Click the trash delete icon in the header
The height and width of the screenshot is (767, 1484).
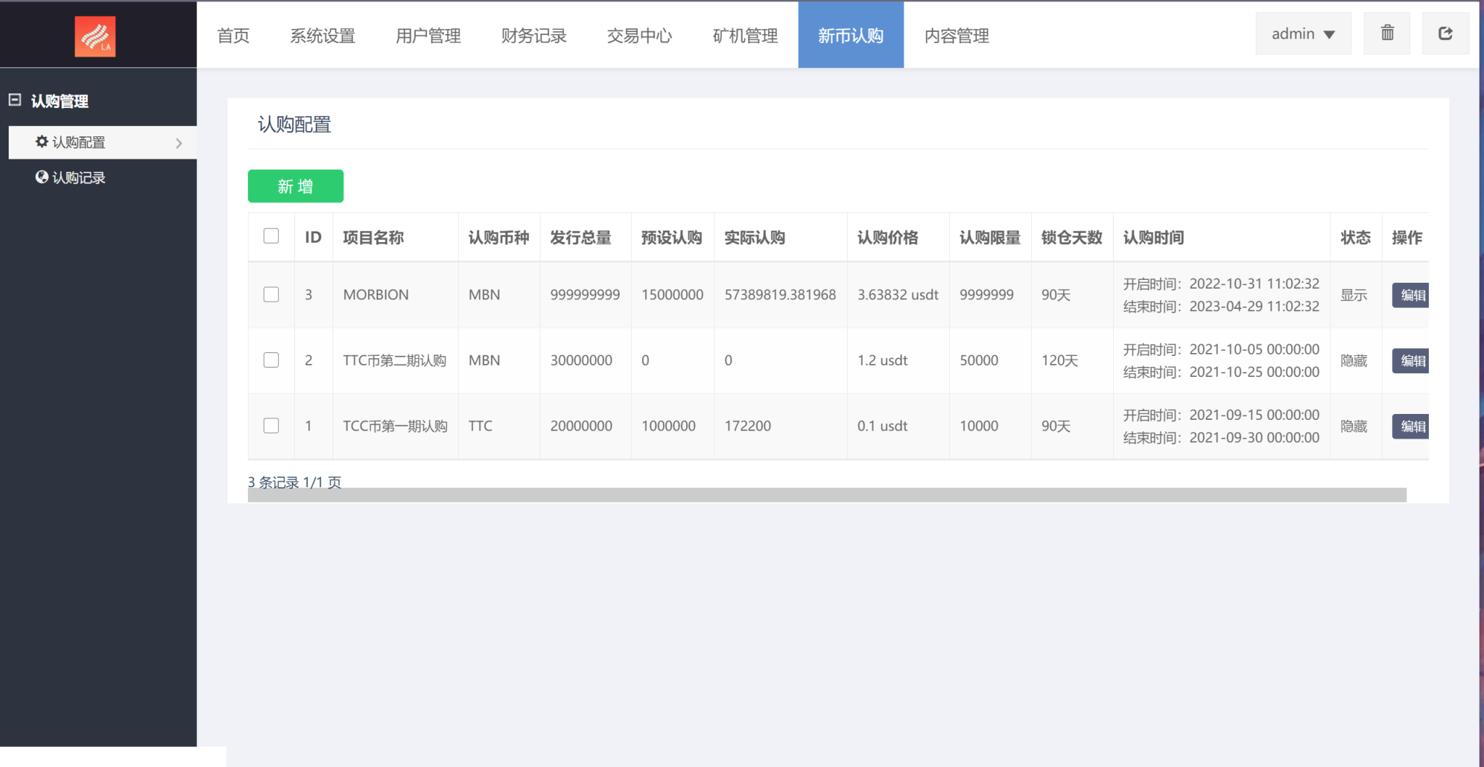[1386, 33]
